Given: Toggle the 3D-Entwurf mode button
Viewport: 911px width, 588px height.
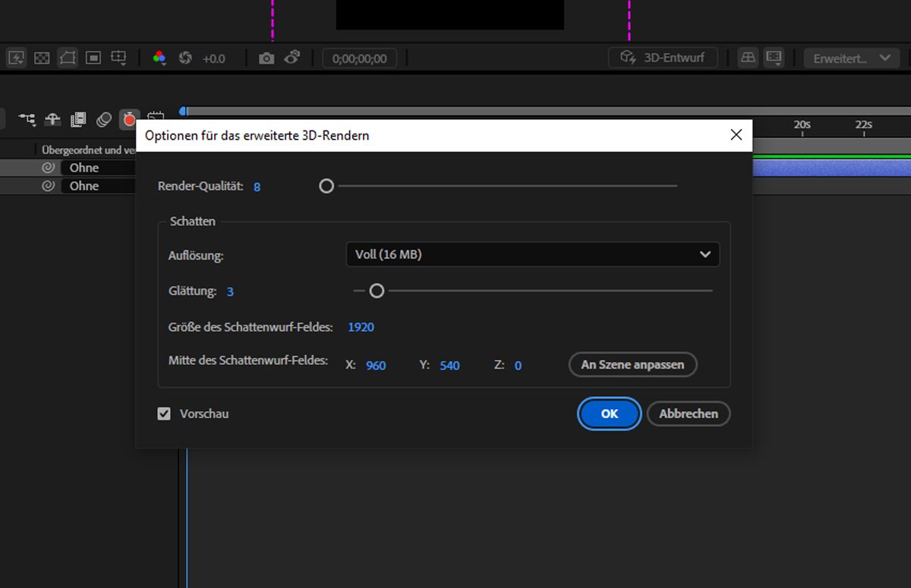Looking at the screenshot, I should point(662,58).
